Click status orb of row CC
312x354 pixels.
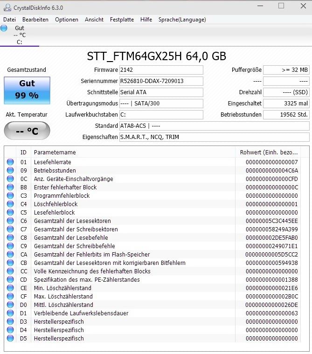(10, 271)
